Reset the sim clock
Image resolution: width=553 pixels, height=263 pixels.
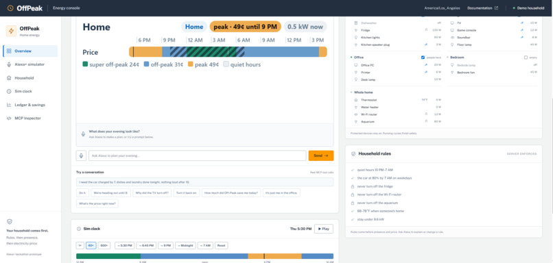221,245
